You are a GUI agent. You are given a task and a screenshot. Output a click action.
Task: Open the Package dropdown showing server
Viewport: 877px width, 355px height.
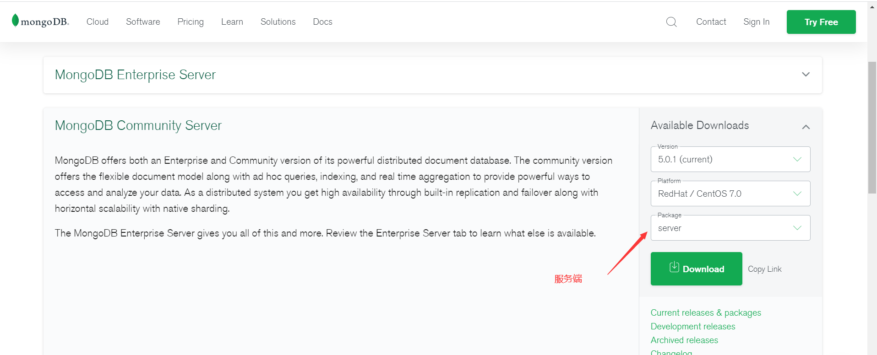(x=730, y=228)
